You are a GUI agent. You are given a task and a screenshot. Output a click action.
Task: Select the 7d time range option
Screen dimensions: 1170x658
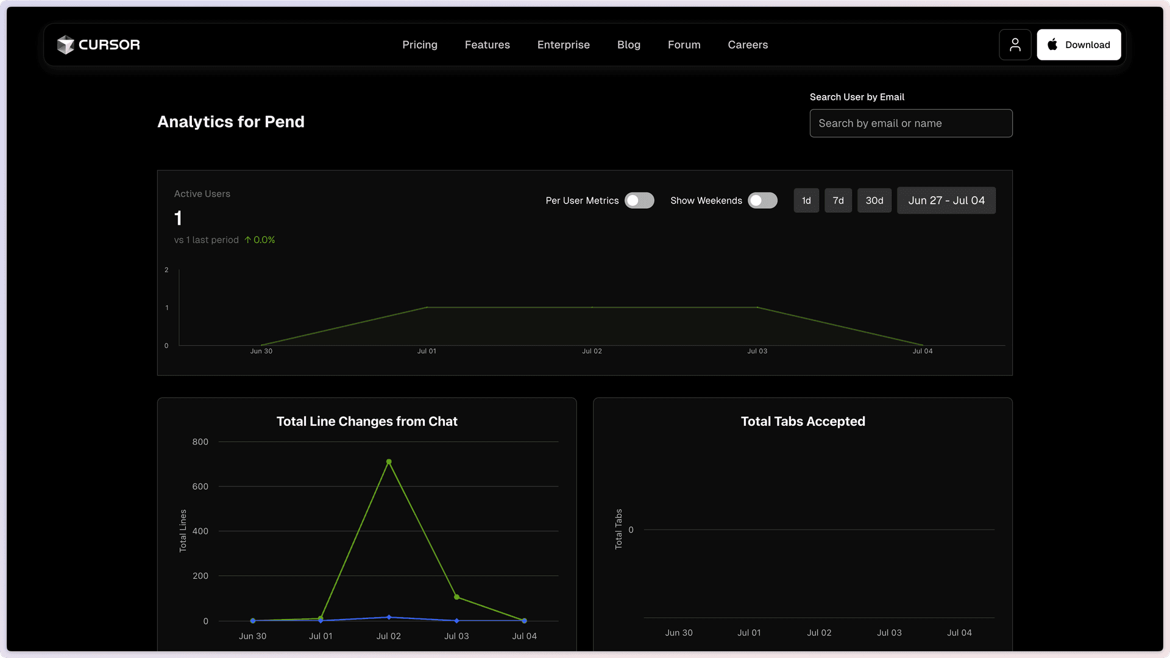pos(838,200)
